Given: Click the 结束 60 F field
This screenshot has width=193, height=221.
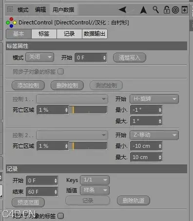Looking at the screenshot, I should 42,192.
